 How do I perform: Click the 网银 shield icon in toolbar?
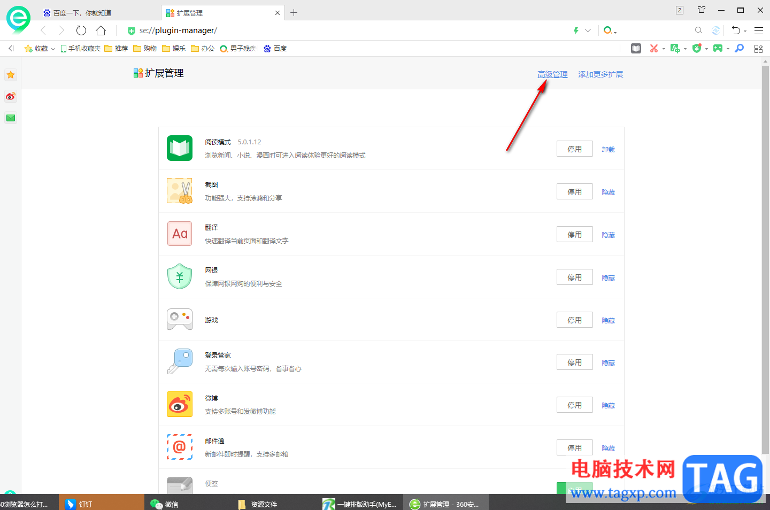pos(696,48)
